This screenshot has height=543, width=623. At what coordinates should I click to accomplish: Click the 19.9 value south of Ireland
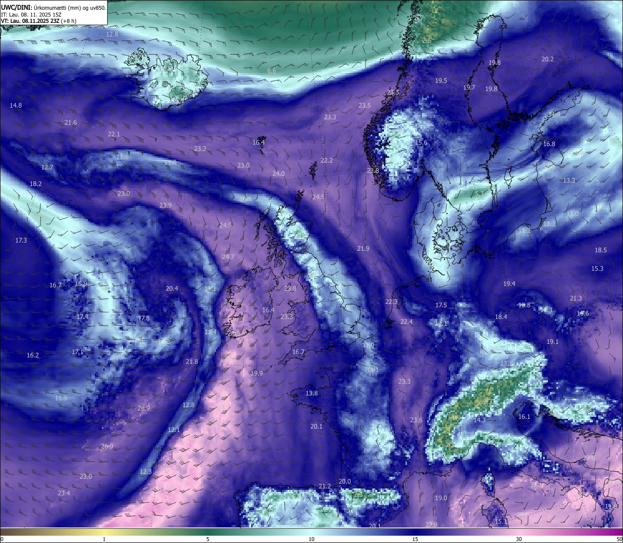pyautogui.click(x=257, y=373)
